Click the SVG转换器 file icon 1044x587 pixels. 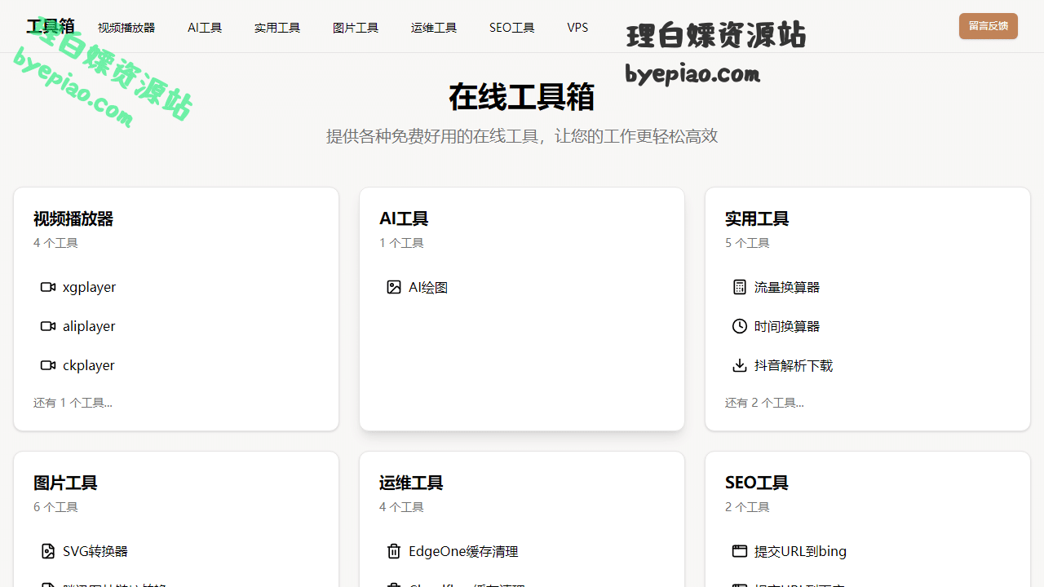48,551
